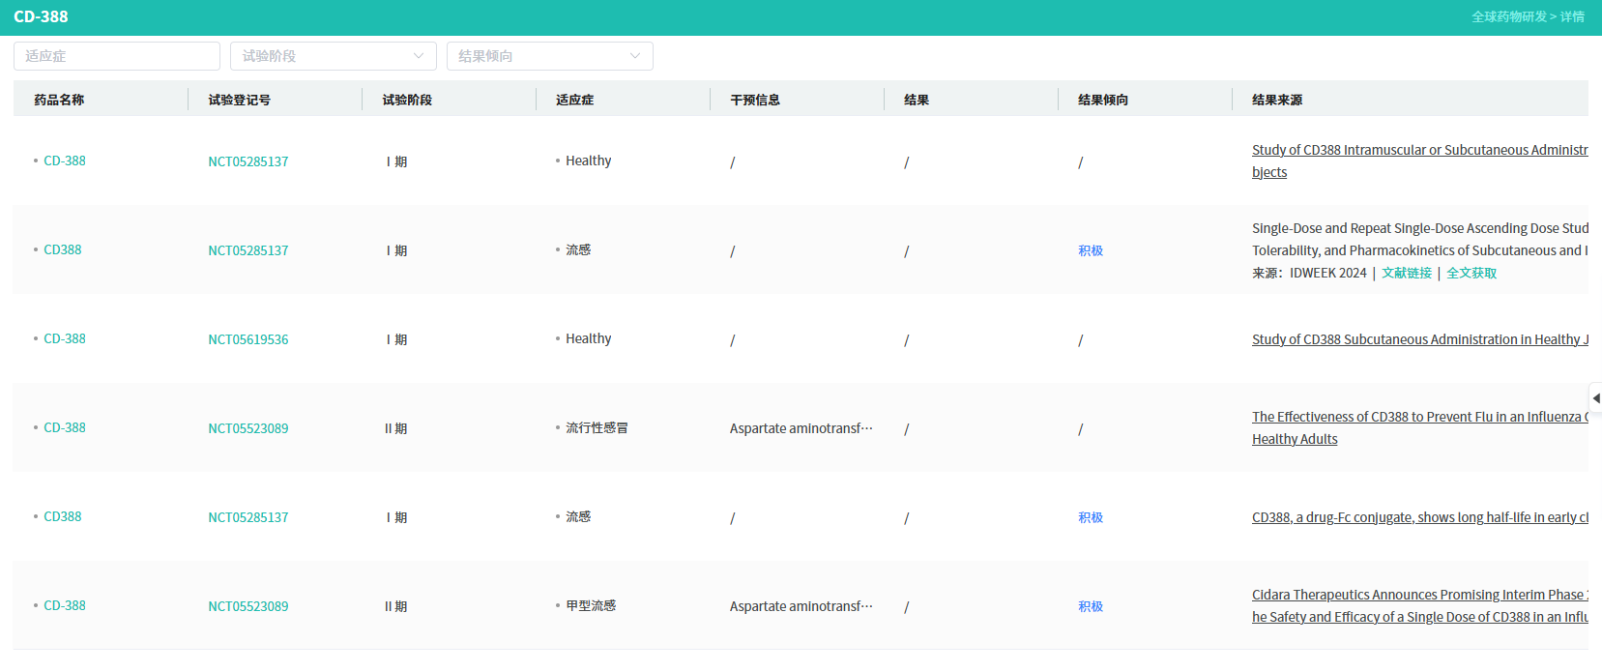Viewport: 1602px width, 672px height.
Task: Open the 试验阶段 dropdown filter
Action: pyautogui.click(x=333, y=56)
